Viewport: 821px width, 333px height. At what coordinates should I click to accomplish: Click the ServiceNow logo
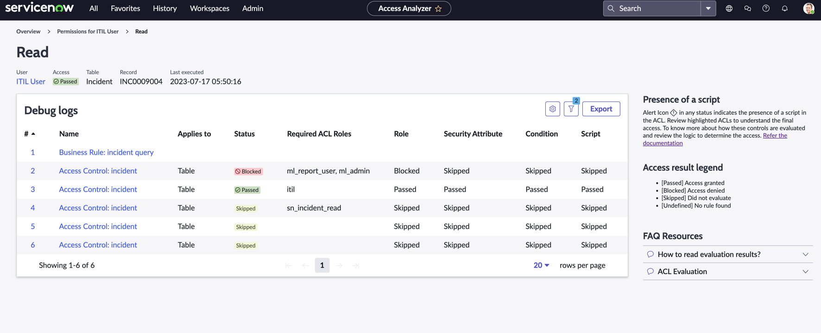click(x=39, y=8)
